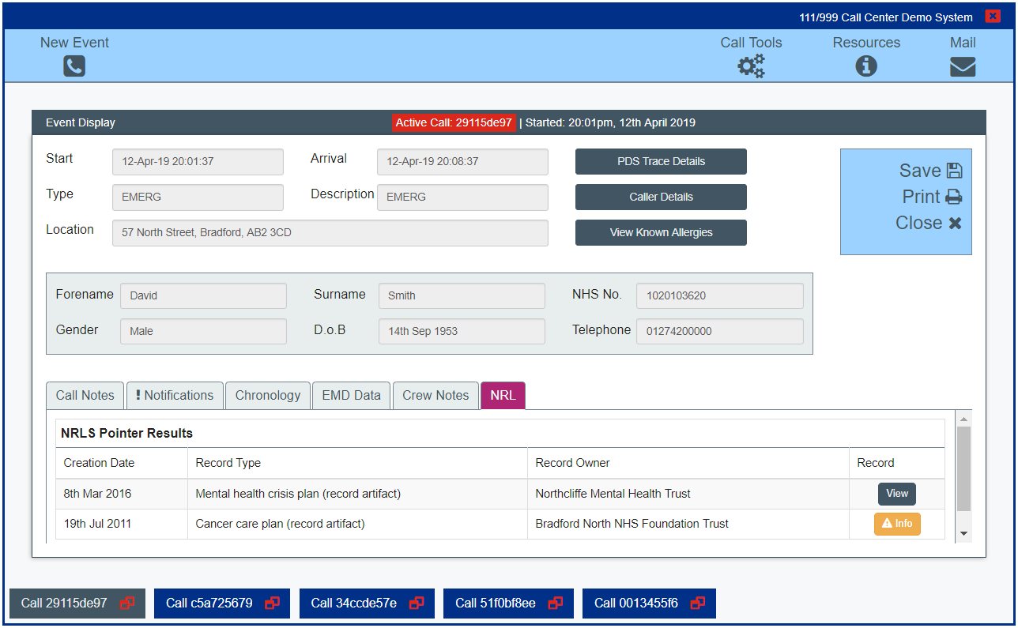Click NRLS Pointer Results heading
The height and width of the screenshot is (628, 1018).
coord(126,434)
